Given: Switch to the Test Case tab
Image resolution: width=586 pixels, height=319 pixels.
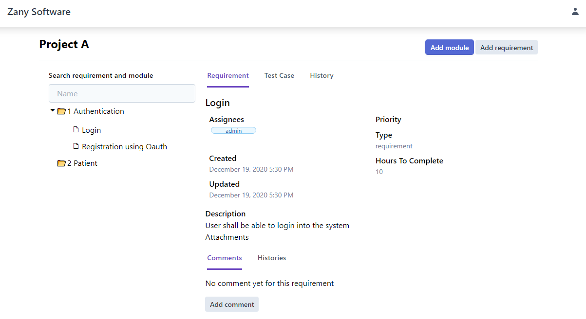Looking at the screenshot, I should click(279, 76).
